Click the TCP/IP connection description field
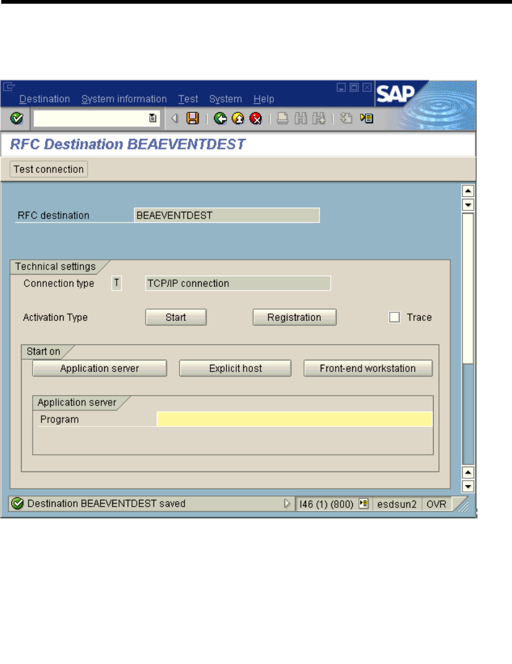This screenshot has width=512, height=664. [x=238, y=283]
